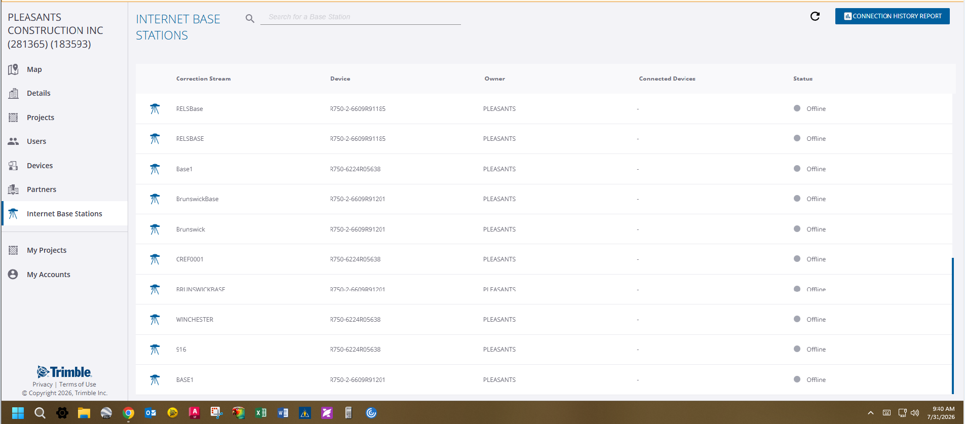Image resolution: width=965 pixels, height=424 pixels.
Task: Click the Pleasants Construction Inc account title
Action: [x=55, y=31]
